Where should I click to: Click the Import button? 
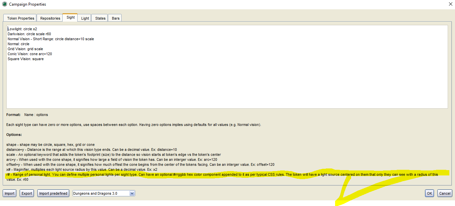[9, 193]
